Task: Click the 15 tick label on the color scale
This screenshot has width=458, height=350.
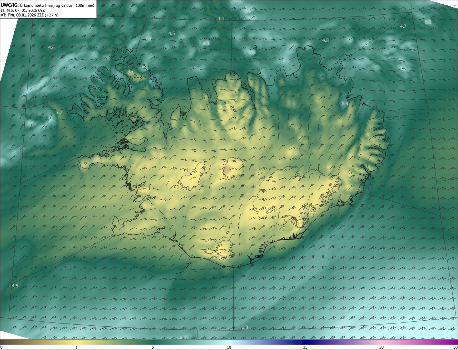Action: click(305, 347)
